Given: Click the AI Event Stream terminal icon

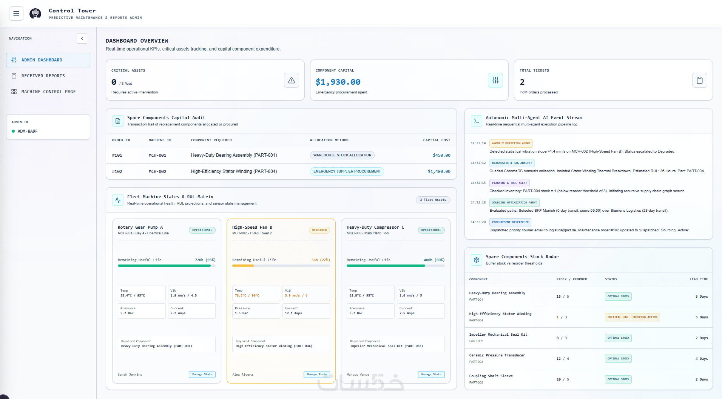Looking at the screenshot, I should pyautogui.click(x=477, y=121).
